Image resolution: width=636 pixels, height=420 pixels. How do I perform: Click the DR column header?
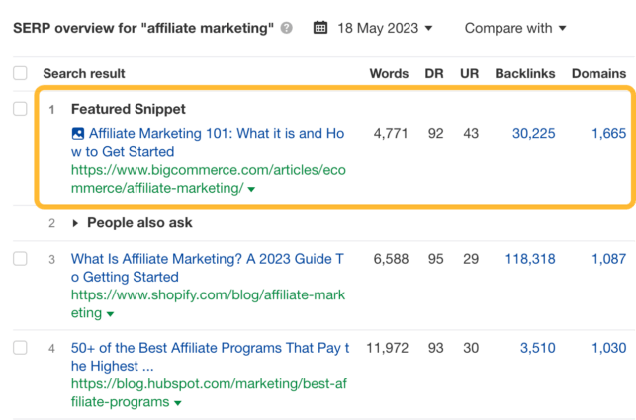click(x=434, y=73)
